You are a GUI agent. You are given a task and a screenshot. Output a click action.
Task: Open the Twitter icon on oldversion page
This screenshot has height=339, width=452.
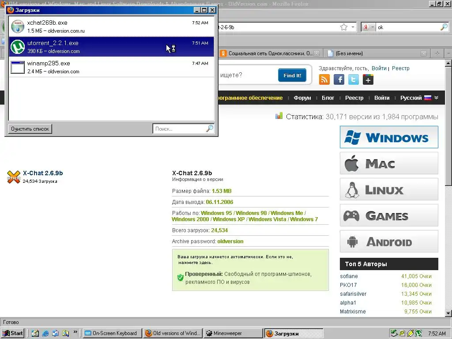pyautogui.click(x=354, y=79)
